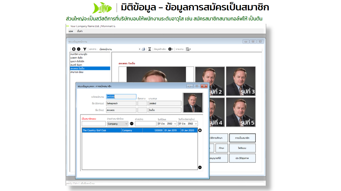The height and width of the screenshot is (191, 341).
Task: Open the reference data gear icon
Action: (x=170, y=49)
